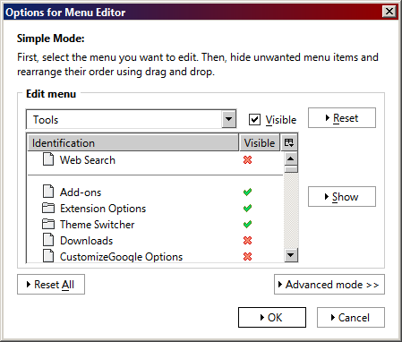Click the page icon beside CustomizeGoogle Options

click(48, 256)
